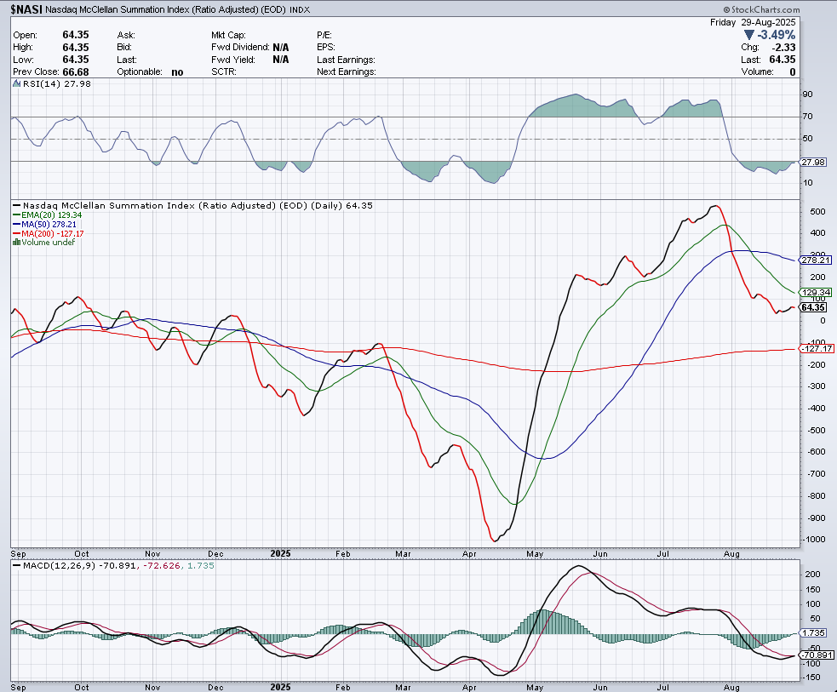Click the 500 price axis label

coord(818,212)
